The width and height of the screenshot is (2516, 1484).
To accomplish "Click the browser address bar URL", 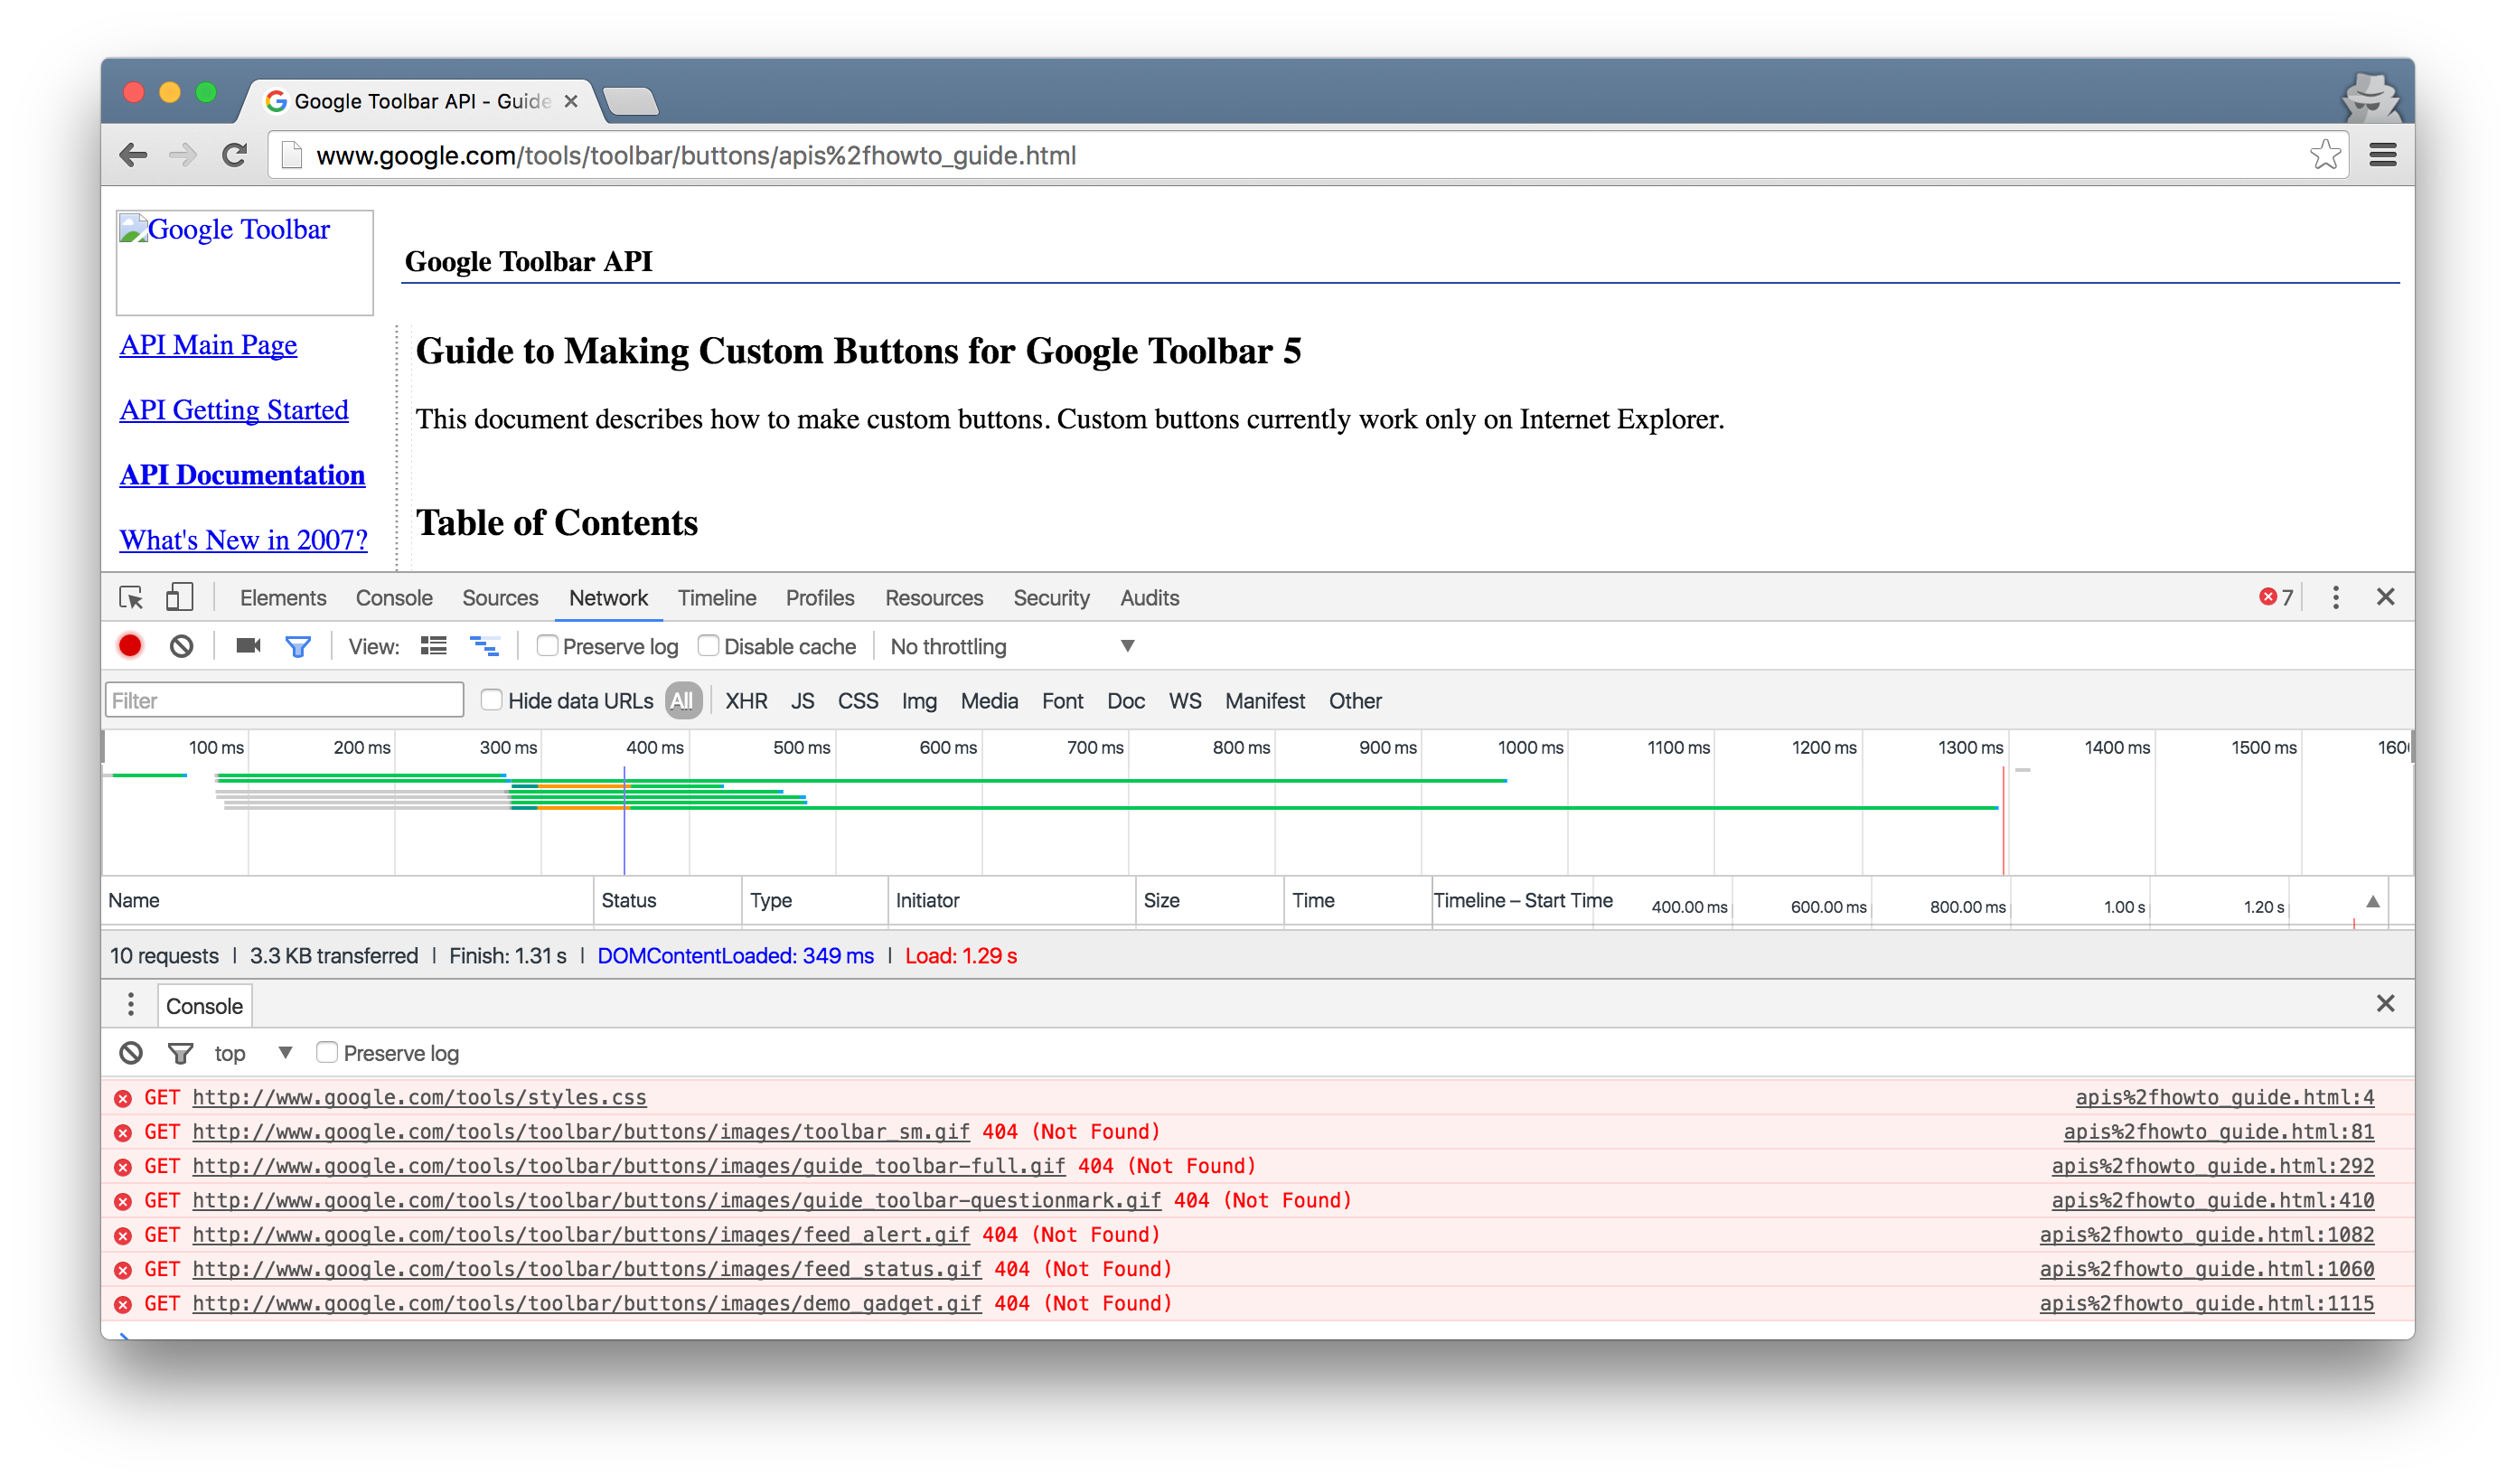I will 696,155.
